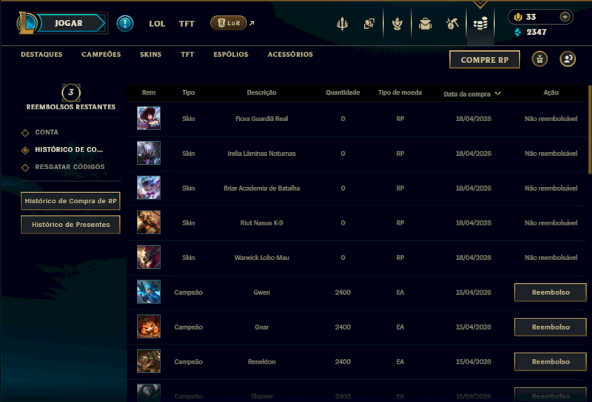Image resolution: width=592 pixels, height=402 pixels.
Task: Click the RP balance icon showing 33
Action: 518,17
